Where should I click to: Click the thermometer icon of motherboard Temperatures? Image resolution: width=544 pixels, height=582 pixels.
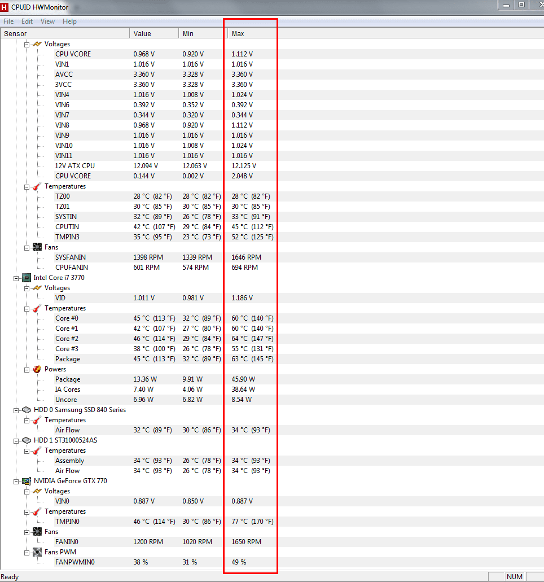(x=37, y=186)
